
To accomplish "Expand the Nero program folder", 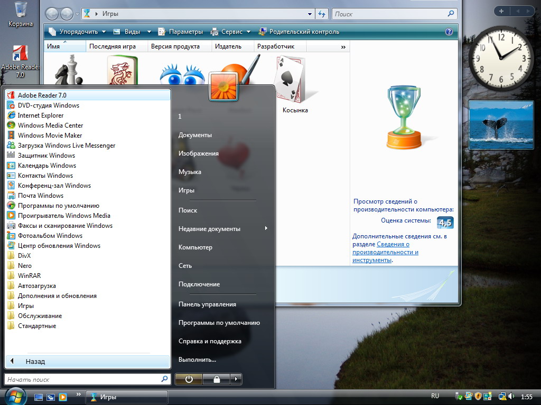I will pos(88,266).
